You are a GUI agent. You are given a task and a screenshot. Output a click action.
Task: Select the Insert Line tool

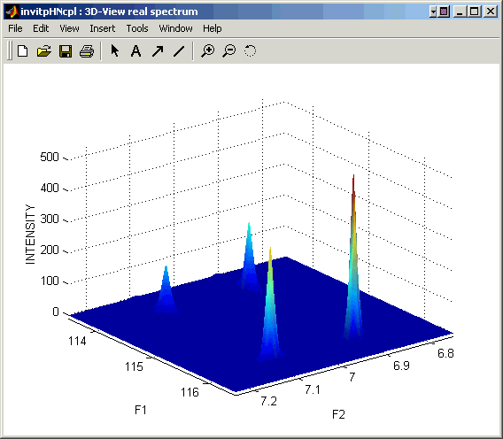click(179, 51)
